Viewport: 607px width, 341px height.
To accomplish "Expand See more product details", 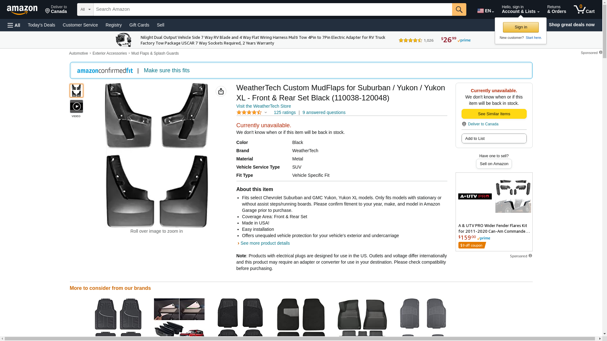I will [265, 243].
